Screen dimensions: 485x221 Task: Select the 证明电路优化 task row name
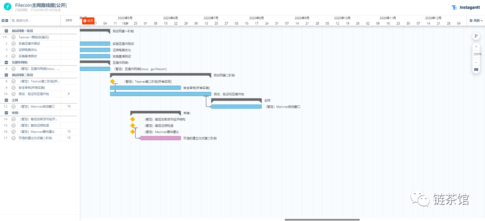pos(27,50)
